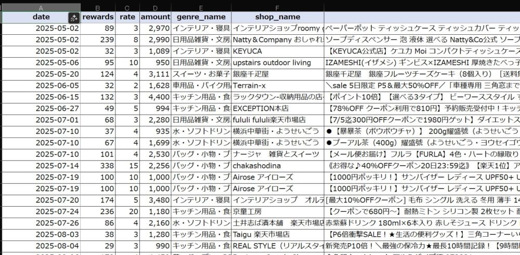520x255 pixels.
Task: Select column D header
Action: 154,8
